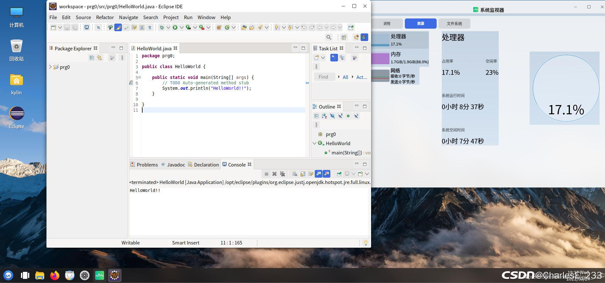Toggle Hide Non-Public Members green dot in Outline

pyautogui.click(x=348, y=116)
